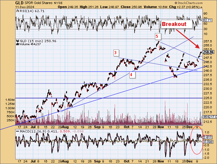The image size is (217, 164).
Task: Click the 240.0 price axis label
Action: coord(208,71)
